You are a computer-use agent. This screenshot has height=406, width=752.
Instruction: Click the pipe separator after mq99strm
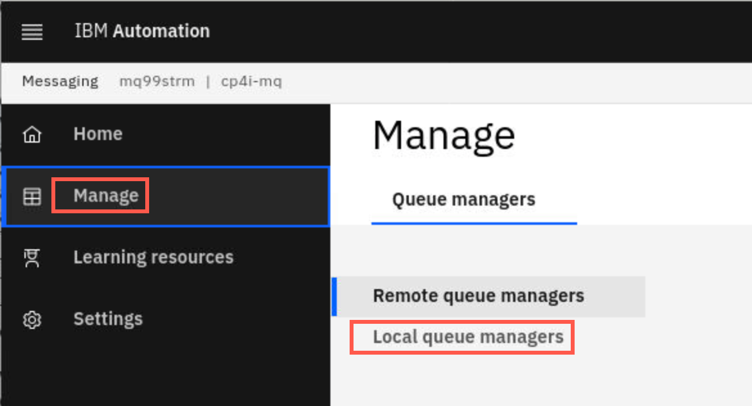click(208, 82)
